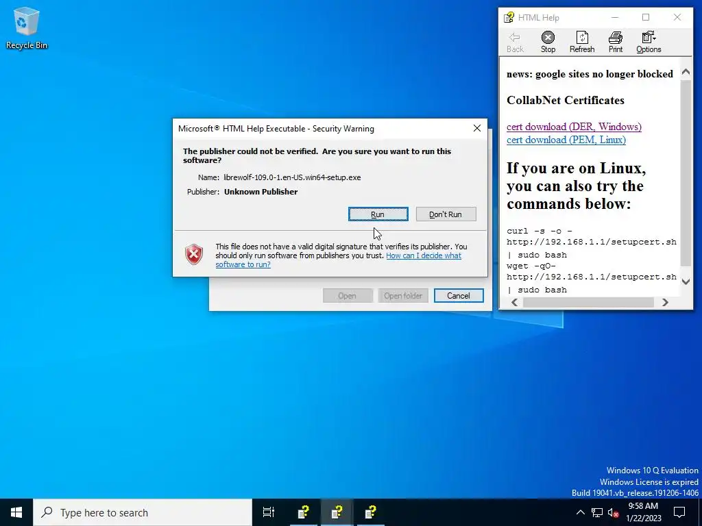Viewport: 702px width, 526px height.
Task: Open Task View on the taskbar
Action: pos(269,512)
